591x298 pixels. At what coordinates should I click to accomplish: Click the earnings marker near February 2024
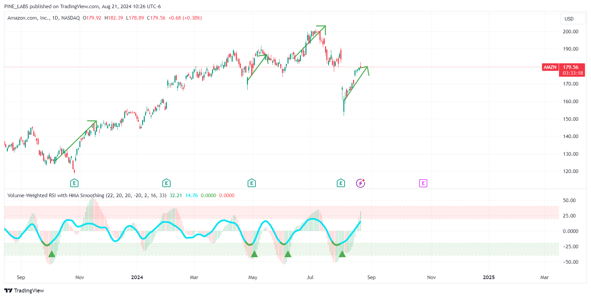pos(166,183)
